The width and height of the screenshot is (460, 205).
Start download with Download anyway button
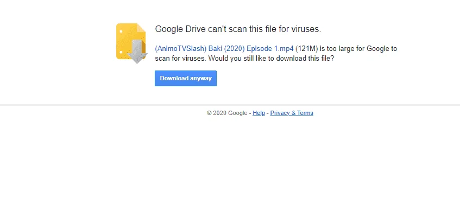[186, 78]
